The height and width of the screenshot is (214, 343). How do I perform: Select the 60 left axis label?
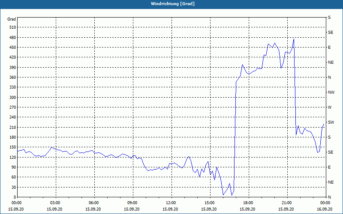coord(14,177)
